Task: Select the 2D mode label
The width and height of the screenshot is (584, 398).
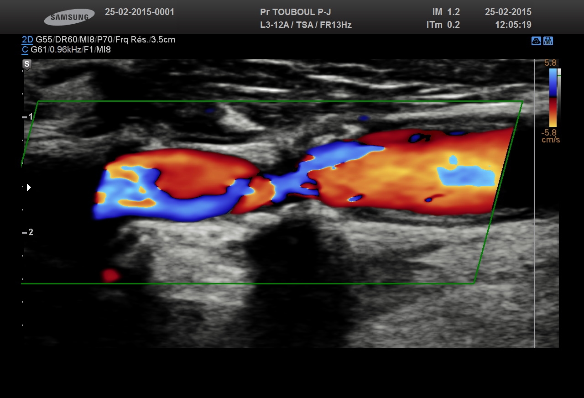Action: pos(27,40)
